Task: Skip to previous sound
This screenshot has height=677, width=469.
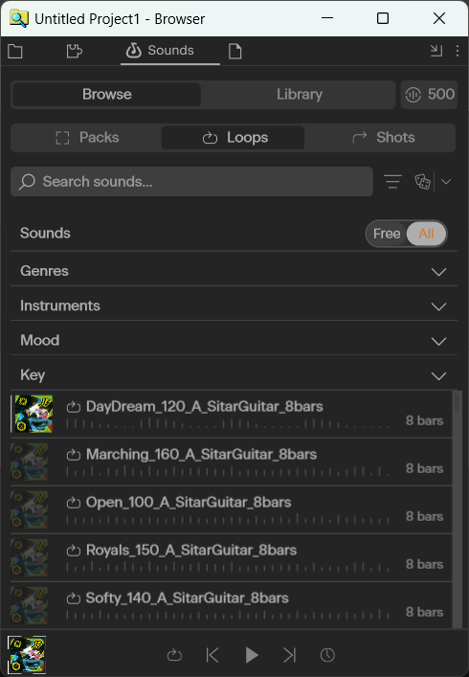Action: point(212,655)
